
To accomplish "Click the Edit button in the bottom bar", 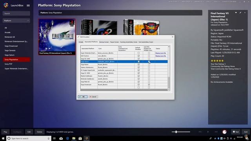I will [x=29, y=132].
